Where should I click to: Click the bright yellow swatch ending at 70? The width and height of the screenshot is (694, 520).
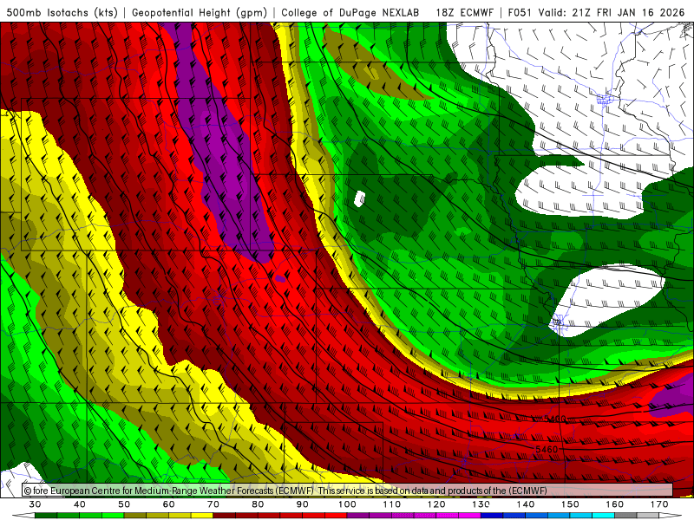tap(202, 516)
